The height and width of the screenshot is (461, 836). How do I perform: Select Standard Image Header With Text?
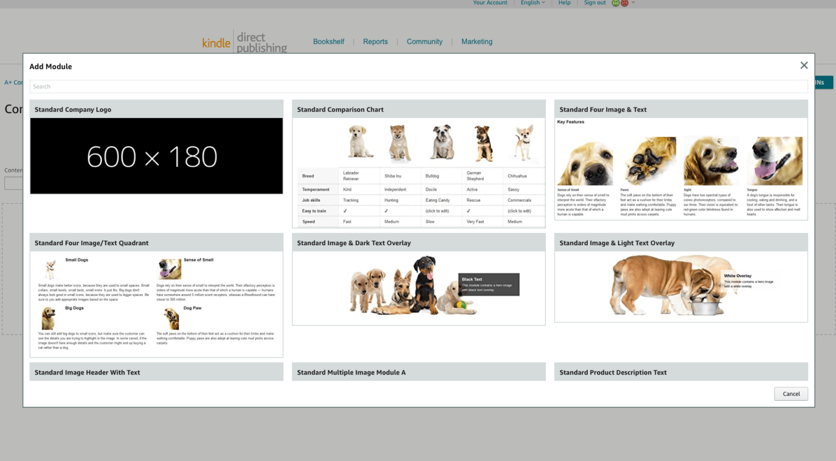tap(156, 372)
